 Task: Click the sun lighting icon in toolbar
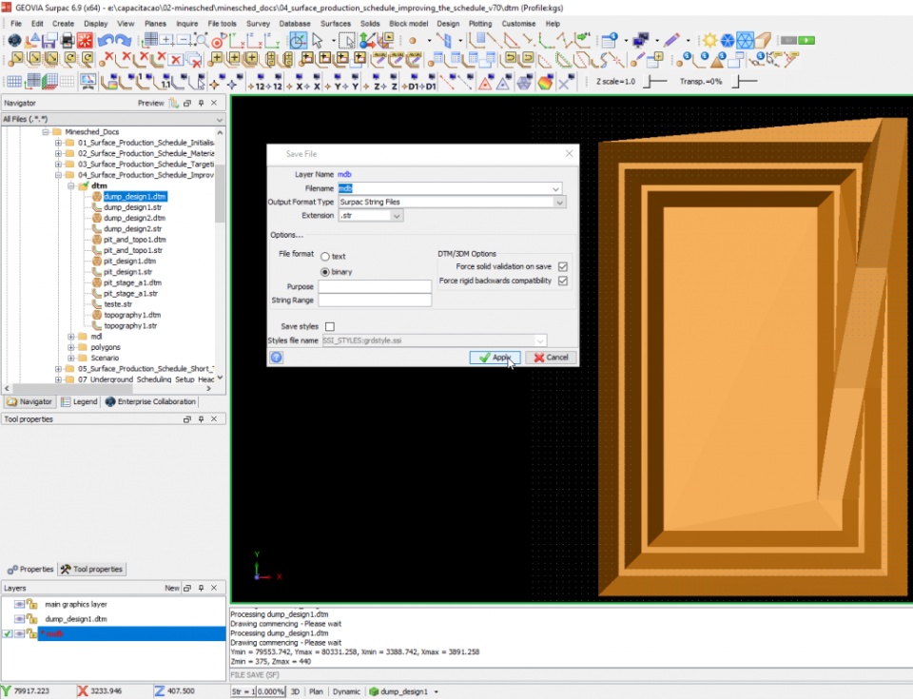pyautogui.click(x=709, y=41)
